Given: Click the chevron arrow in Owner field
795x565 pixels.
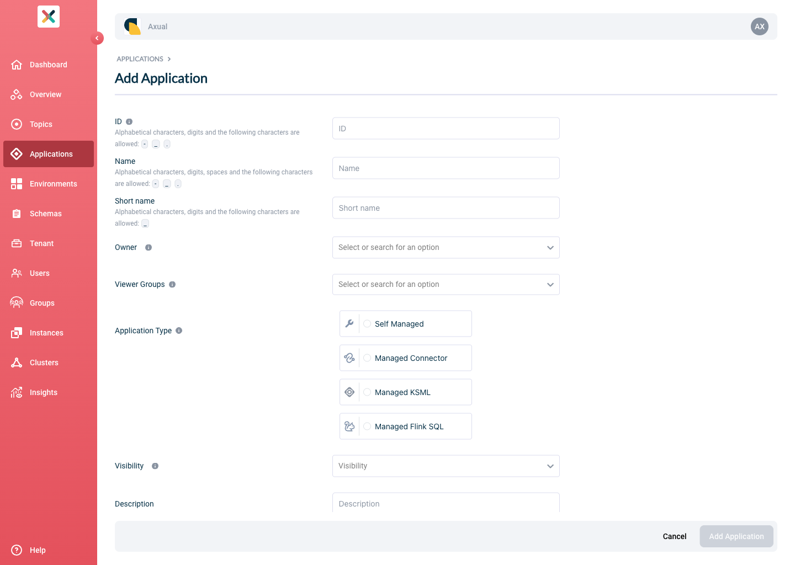Looking at the screenshot, I should pos(550,248).
